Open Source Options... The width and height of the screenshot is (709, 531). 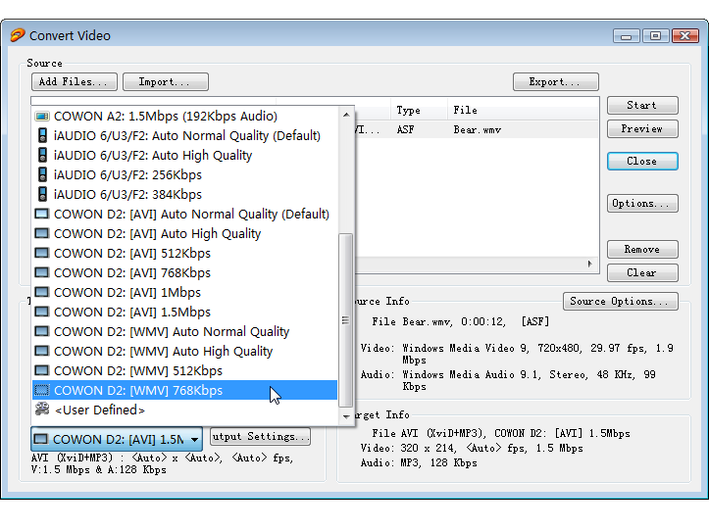click(x=621, y=302)
